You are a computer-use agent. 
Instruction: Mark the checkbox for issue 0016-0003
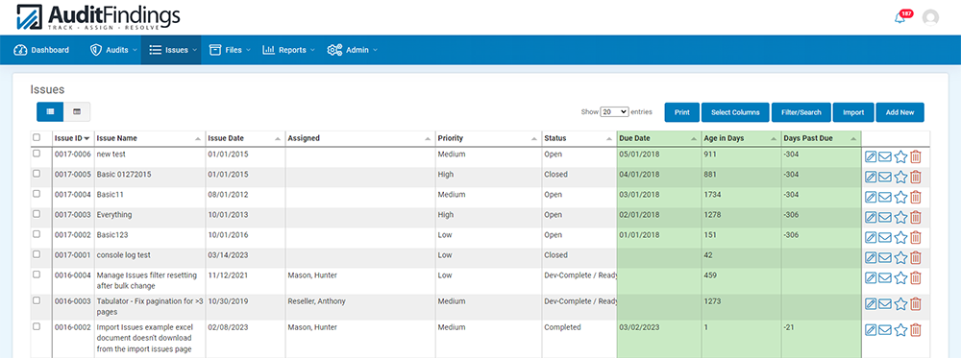point(37,300)
